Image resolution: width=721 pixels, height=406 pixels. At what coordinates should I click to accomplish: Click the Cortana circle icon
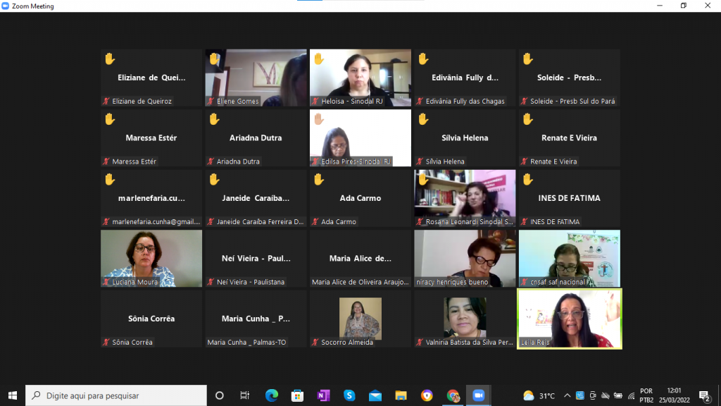click(219, 395)
